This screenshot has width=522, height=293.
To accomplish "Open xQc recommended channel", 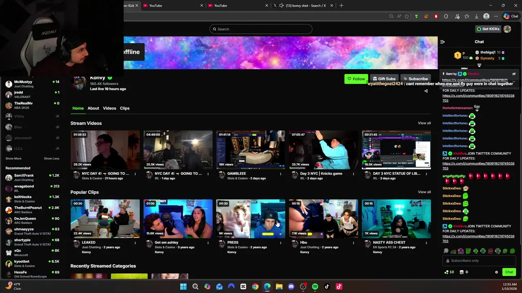I will (x=32, y=253).
